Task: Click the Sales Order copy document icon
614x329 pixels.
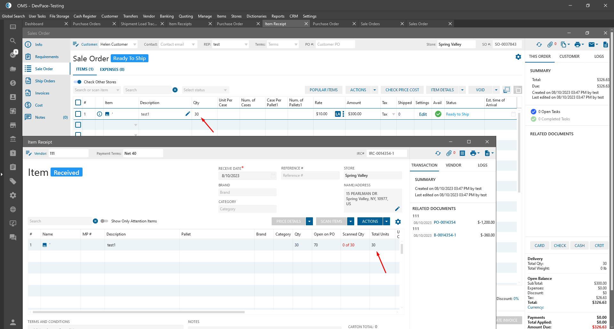Action: 564,45
